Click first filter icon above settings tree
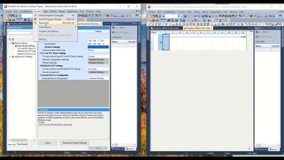 pyautogui.click(x=10, y=40)
